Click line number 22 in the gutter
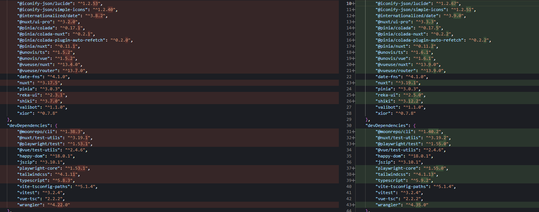Viewport: 539px width, 212px height. tap(348, 77)
